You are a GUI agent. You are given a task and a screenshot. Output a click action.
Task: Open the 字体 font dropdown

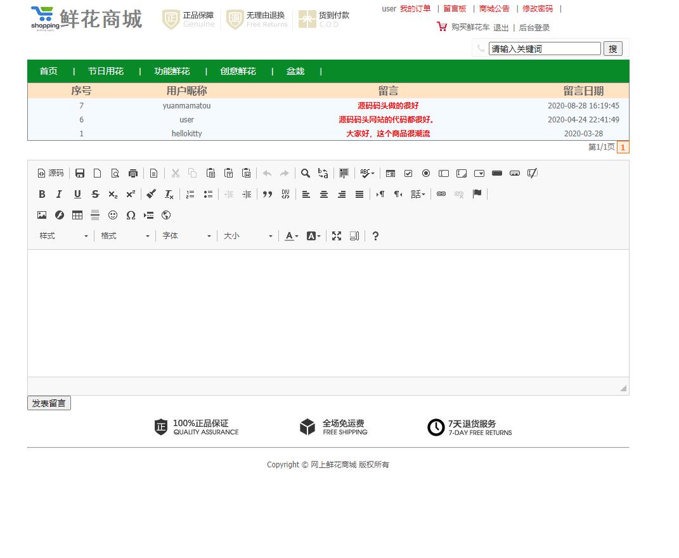click(184, 235)
